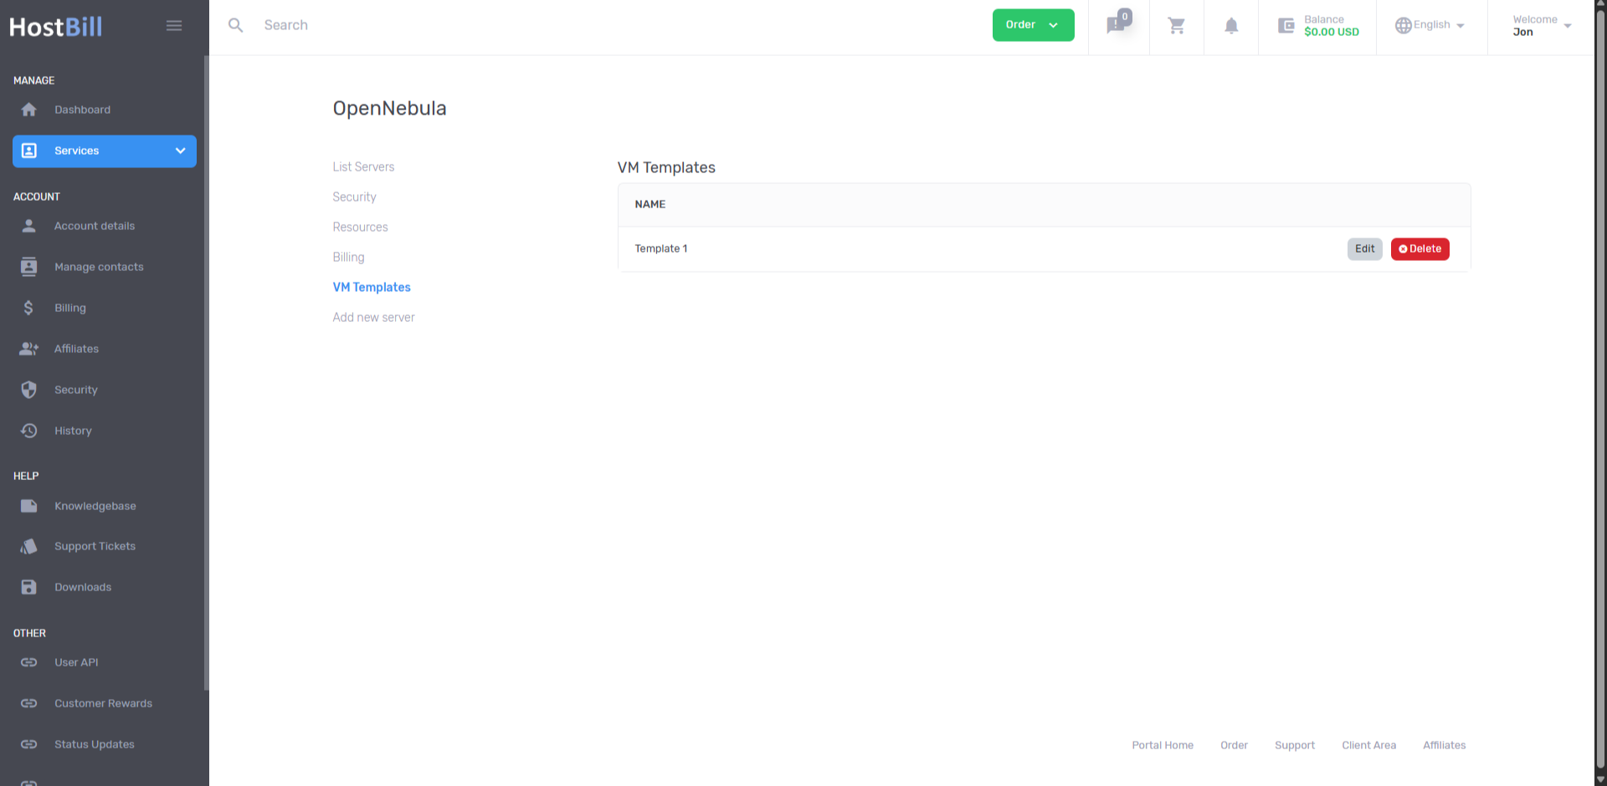Click the Template 1 row name
Image resolution: width=1607 pixels, height=786 pixels.
661,249
